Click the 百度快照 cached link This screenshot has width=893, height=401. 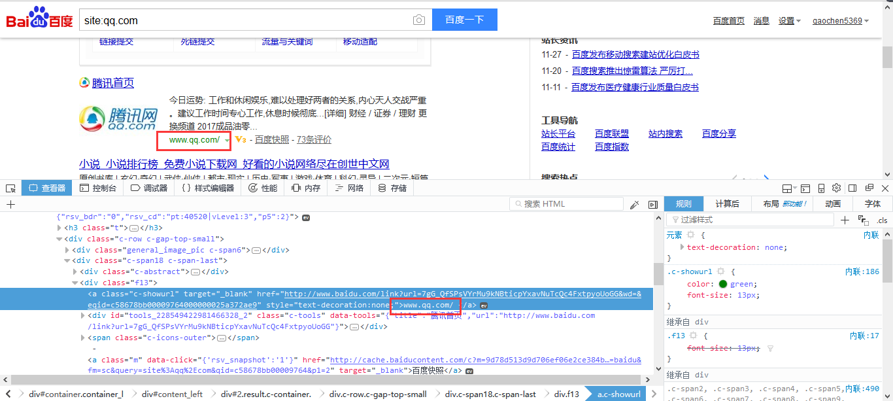272,139
